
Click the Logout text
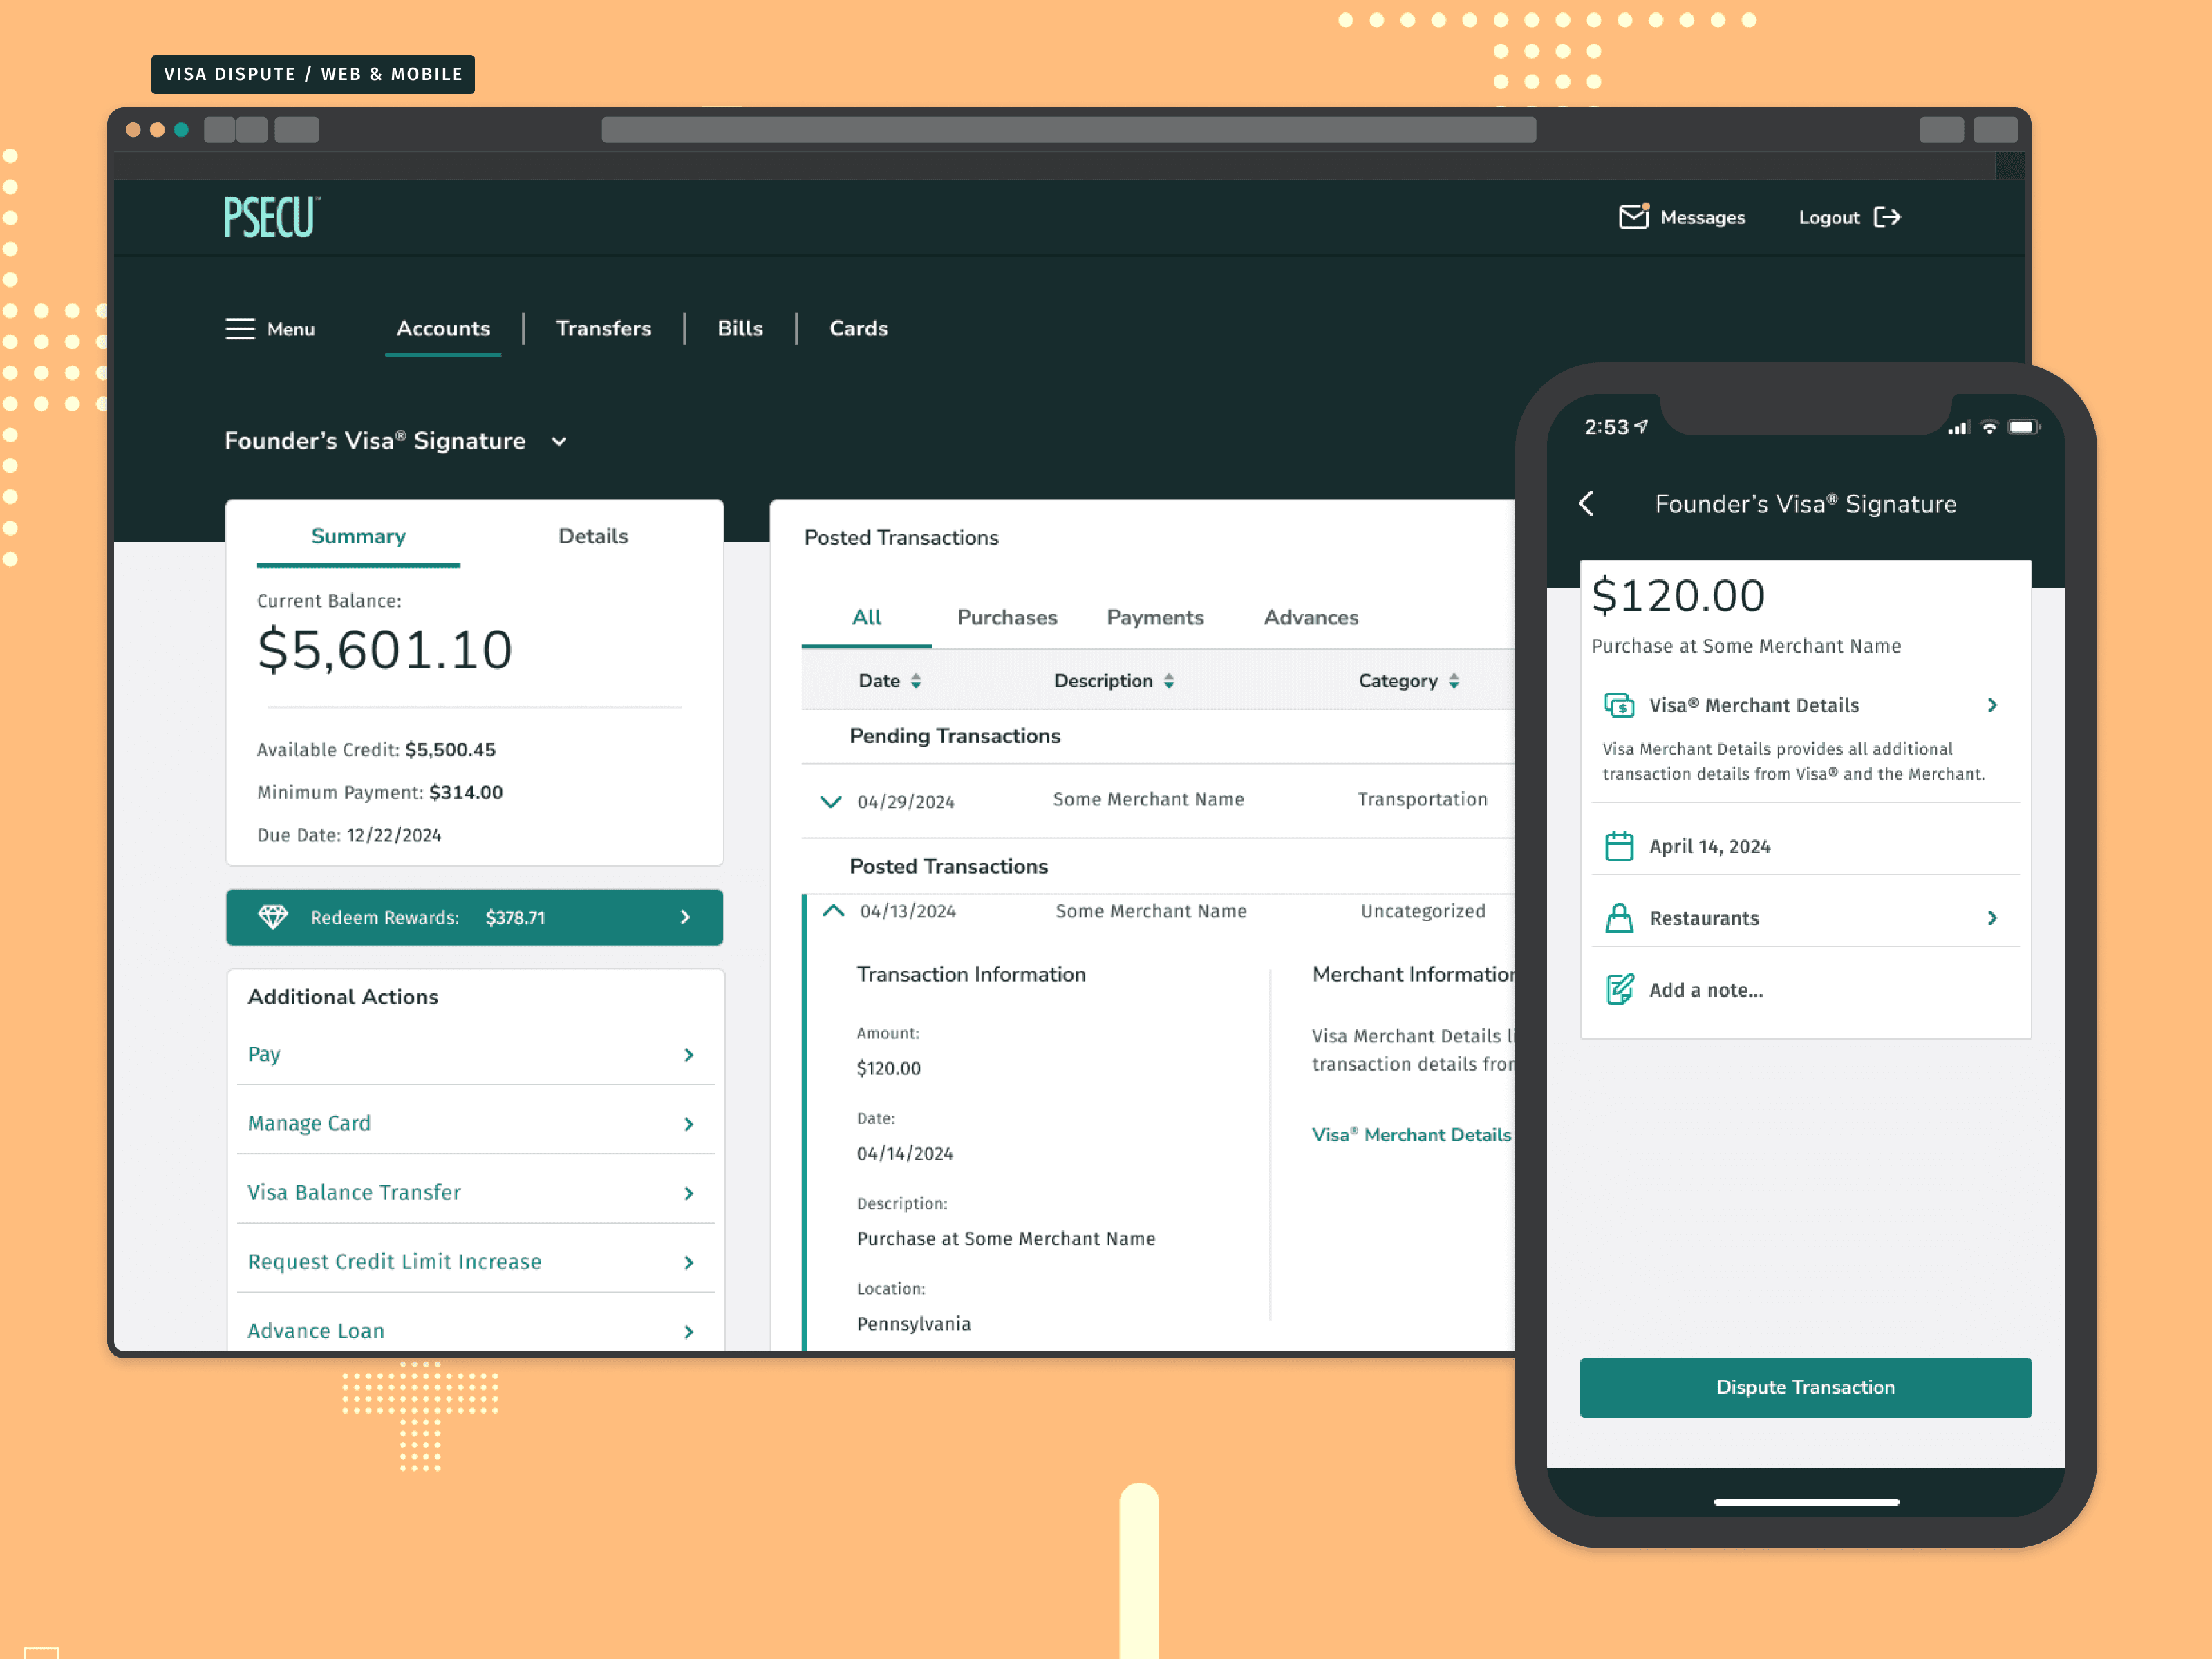click(1829, 217)
